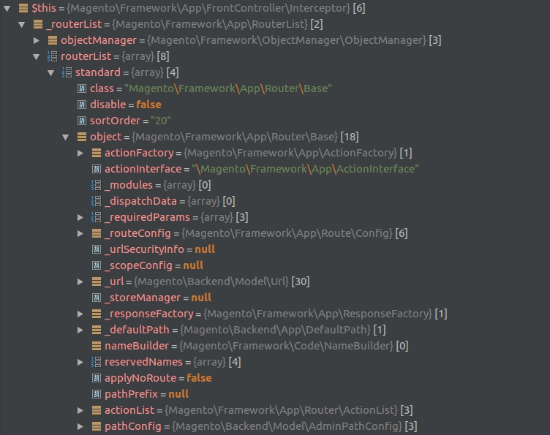Select the disable = false value
The width and height of the screenshot is (550, 435).
tap(148, 105)
